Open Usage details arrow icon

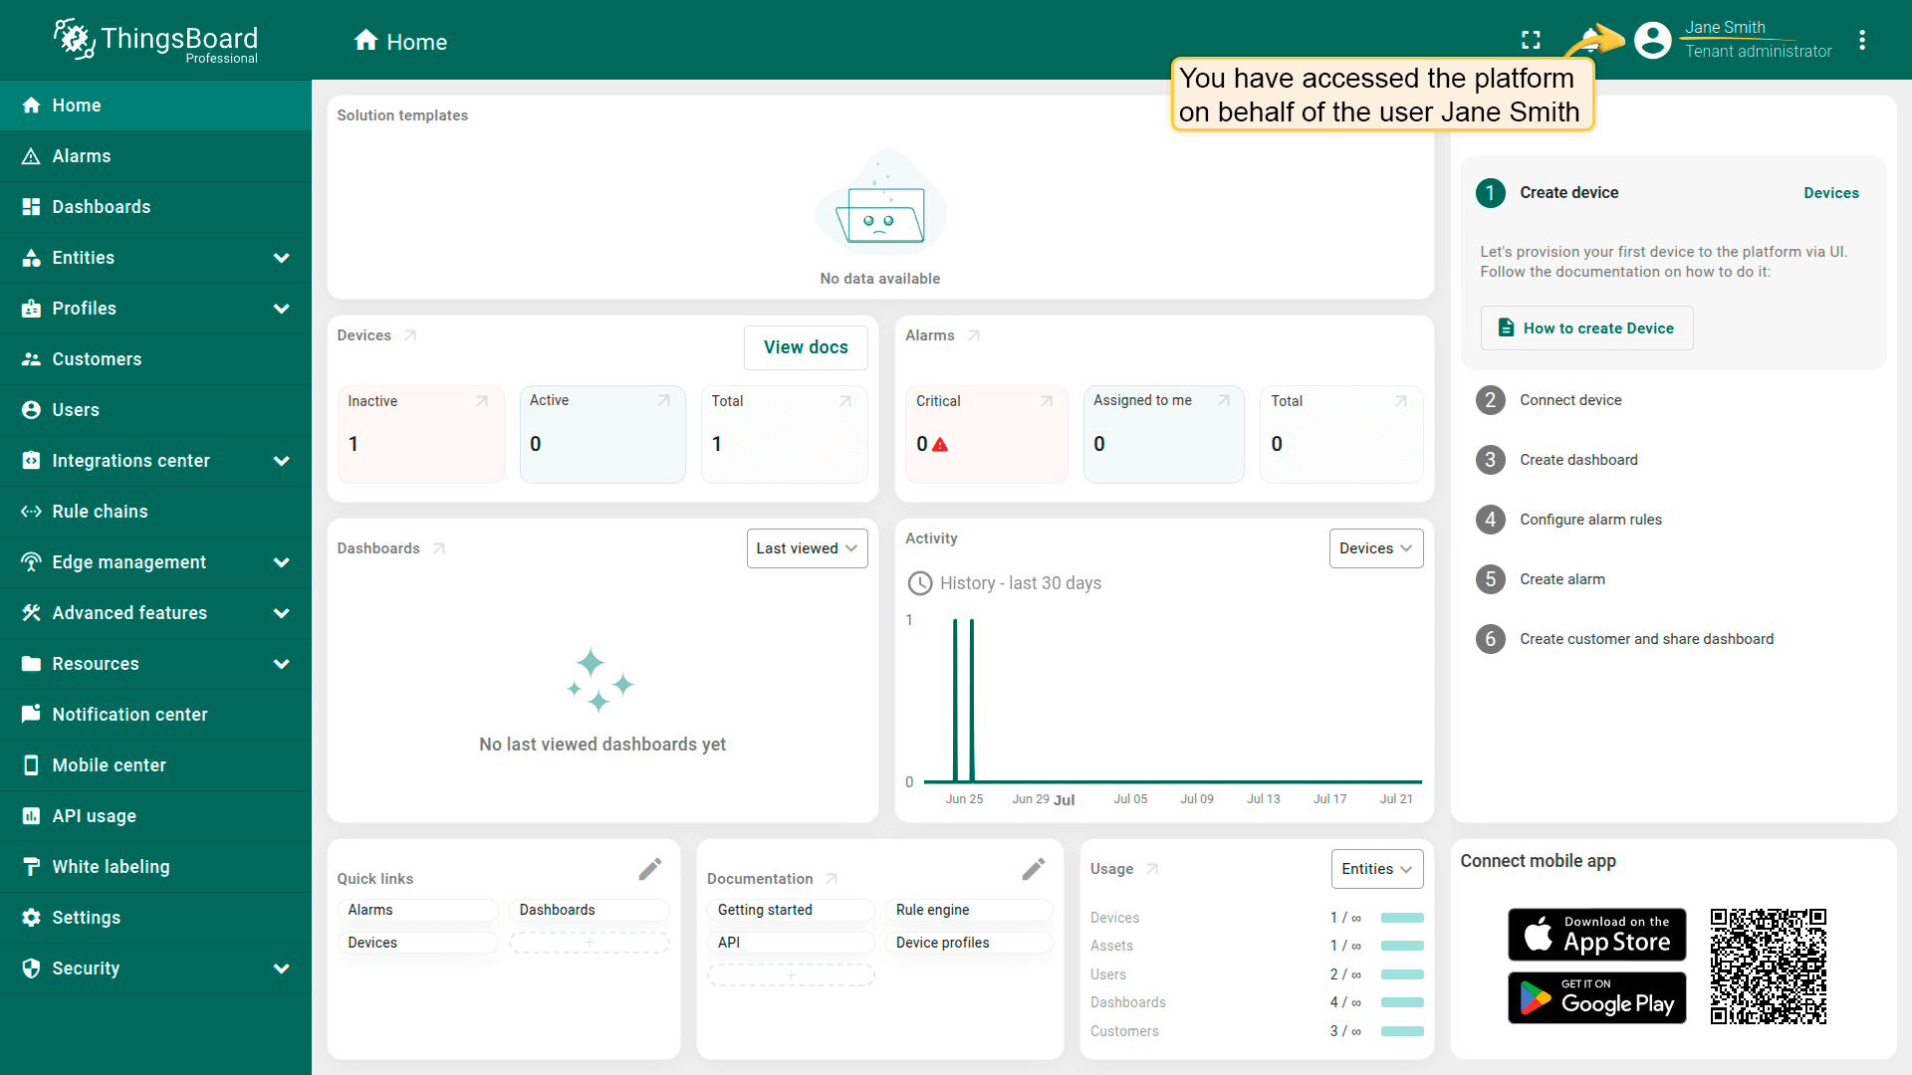pos(1152,869)
